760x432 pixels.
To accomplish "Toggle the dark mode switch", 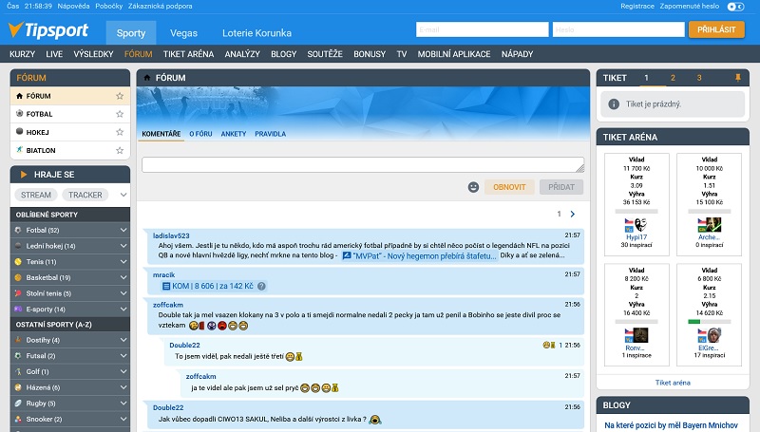I will pyautogui.click(x=734, y=6).
